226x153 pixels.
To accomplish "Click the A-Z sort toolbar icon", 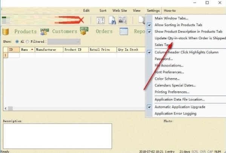I will (100, 20).
